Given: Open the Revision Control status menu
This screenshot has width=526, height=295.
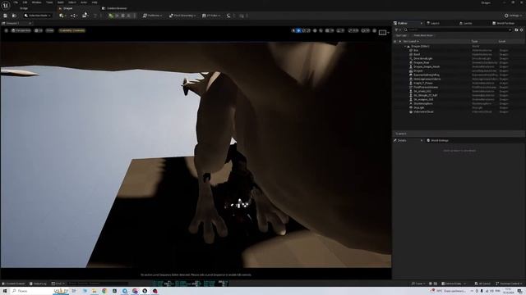Looking at the screenshot, I should pos(509,284).
